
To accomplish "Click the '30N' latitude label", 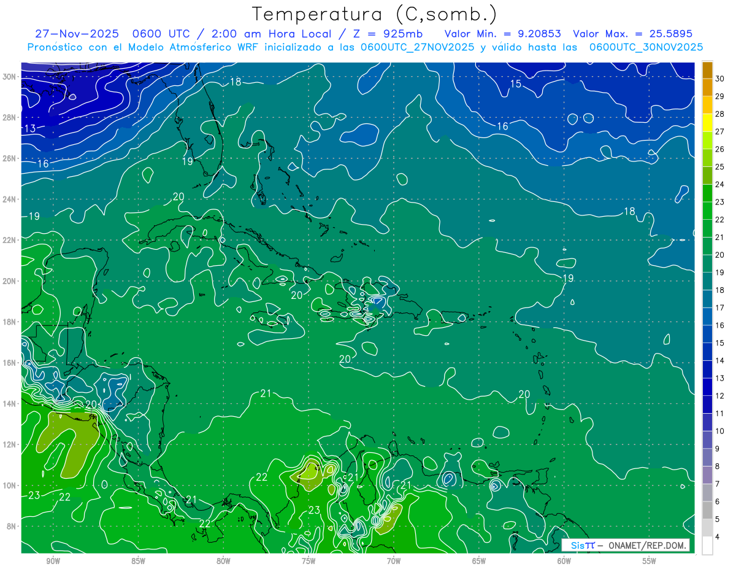I will point(9,76).
